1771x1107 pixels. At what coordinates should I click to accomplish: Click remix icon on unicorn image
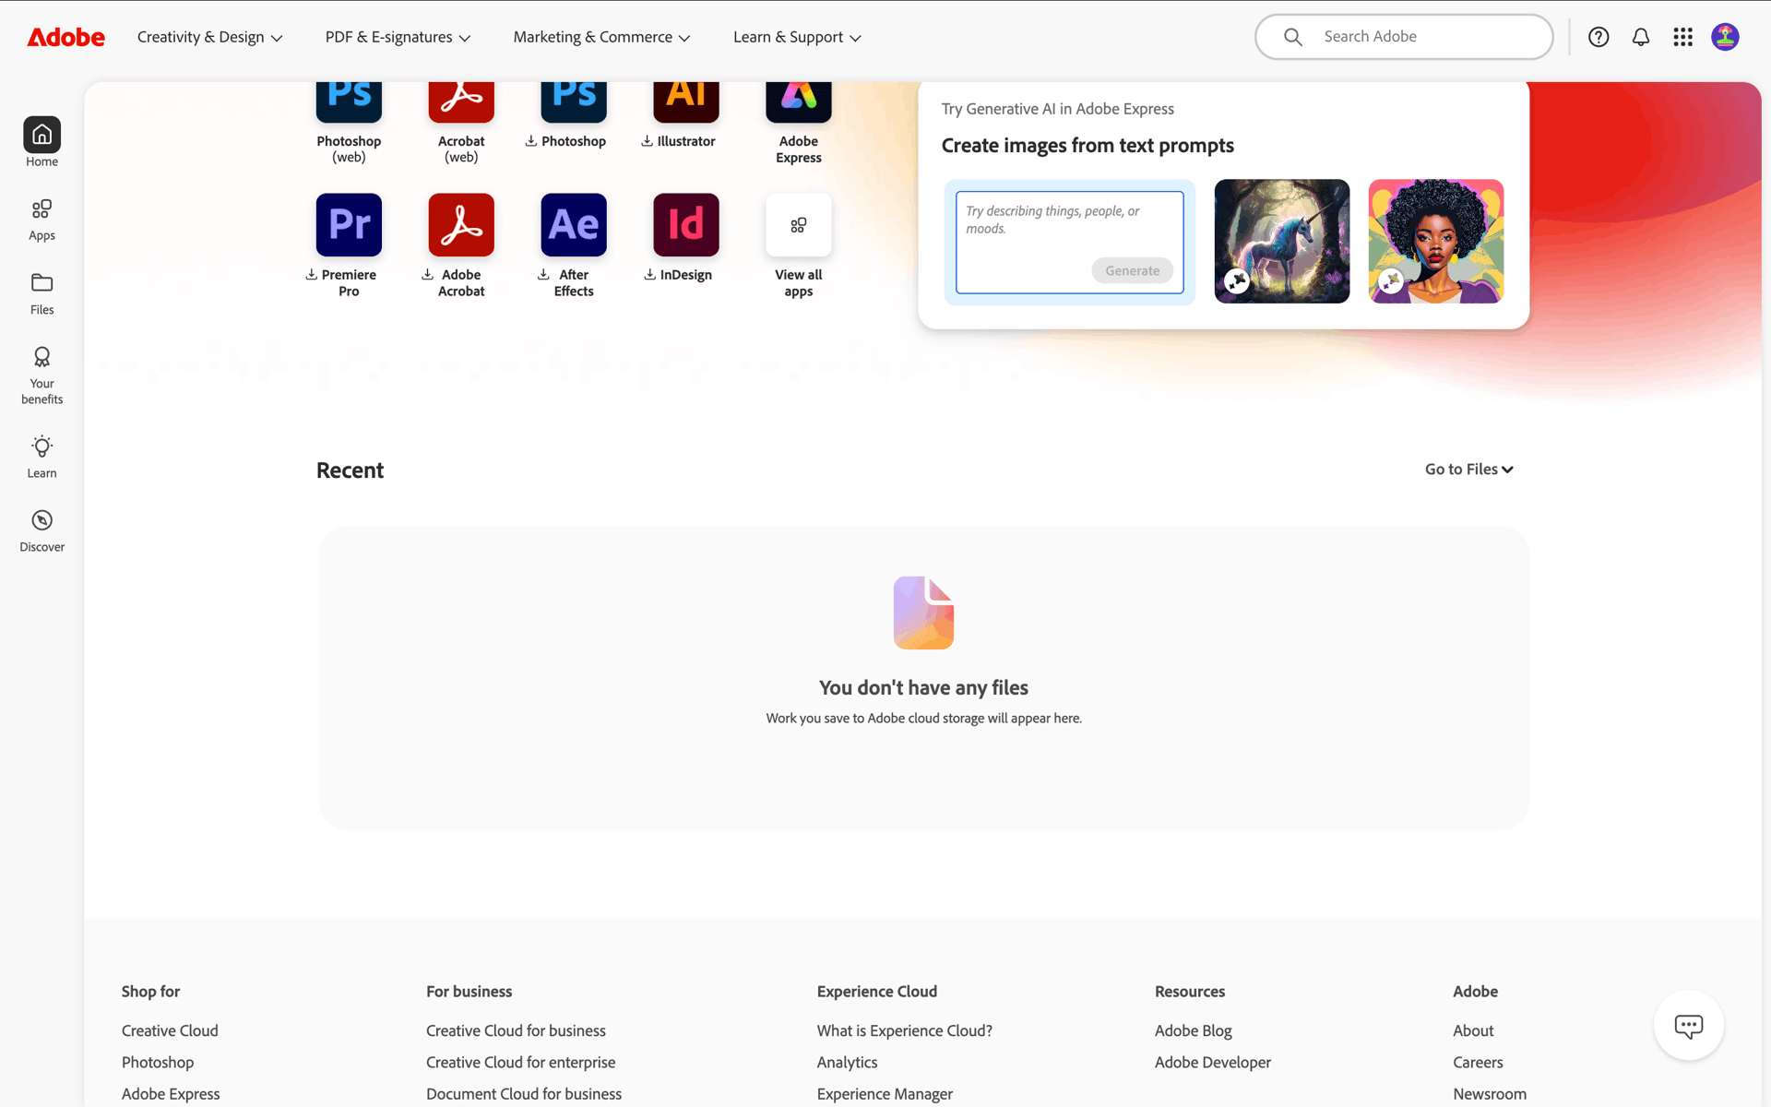point(1237,281)
